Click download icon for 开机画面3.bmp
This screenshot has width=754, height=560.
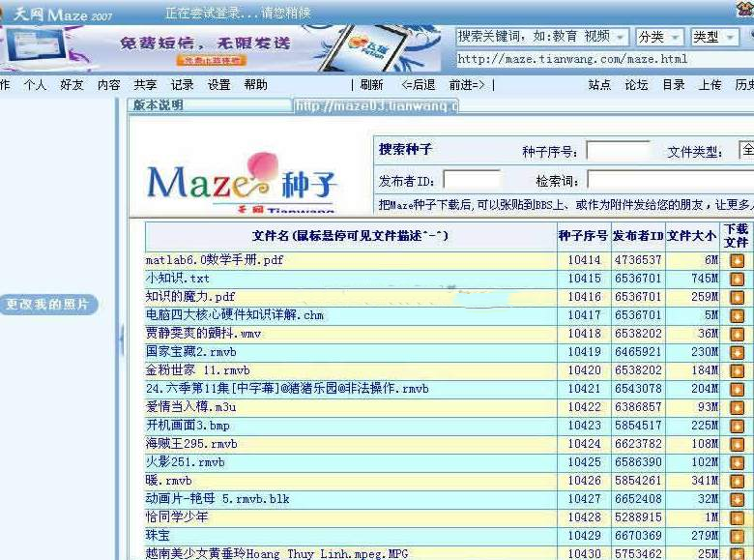click(x=737, y=426)
